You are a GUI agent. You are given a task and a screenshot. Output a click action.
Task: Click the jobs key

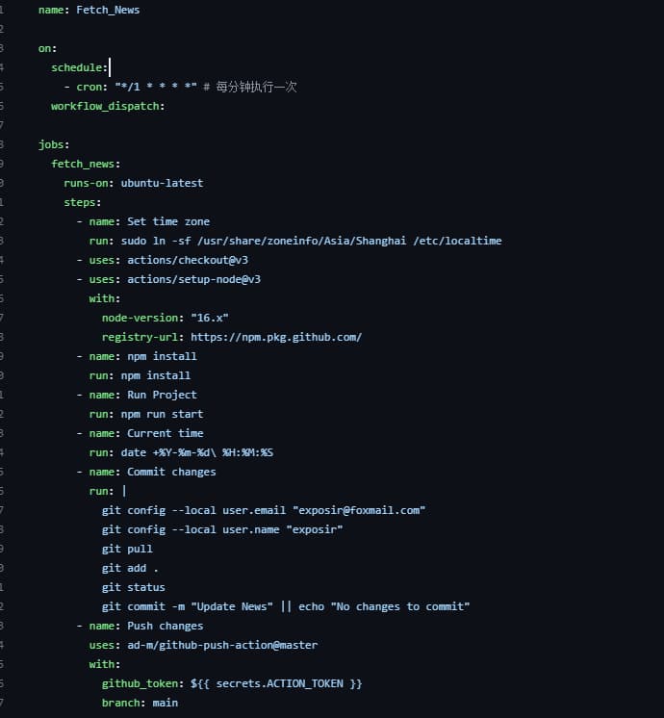pos(54,144)
